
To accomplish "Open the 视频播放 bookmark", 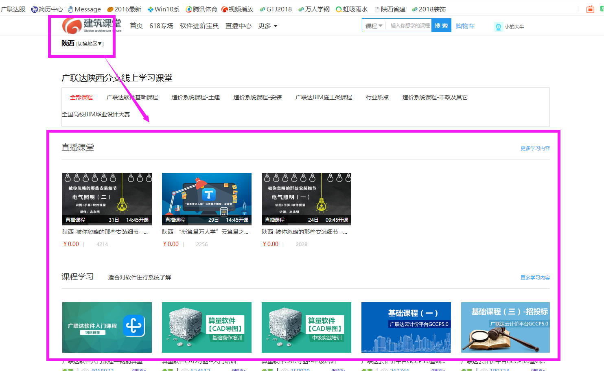I will [237, 9].
